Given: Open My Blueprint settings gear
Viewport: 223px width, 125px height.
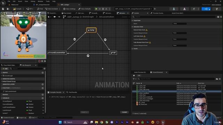Looking at the screenshot, I should tap(45, 69).
